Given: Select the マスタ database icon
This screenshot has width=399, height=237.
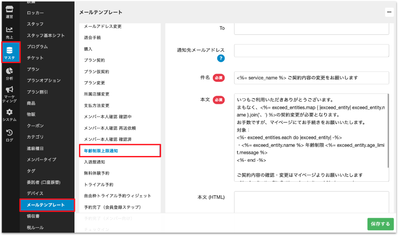Looking at the screenshot, I should 9,52.
